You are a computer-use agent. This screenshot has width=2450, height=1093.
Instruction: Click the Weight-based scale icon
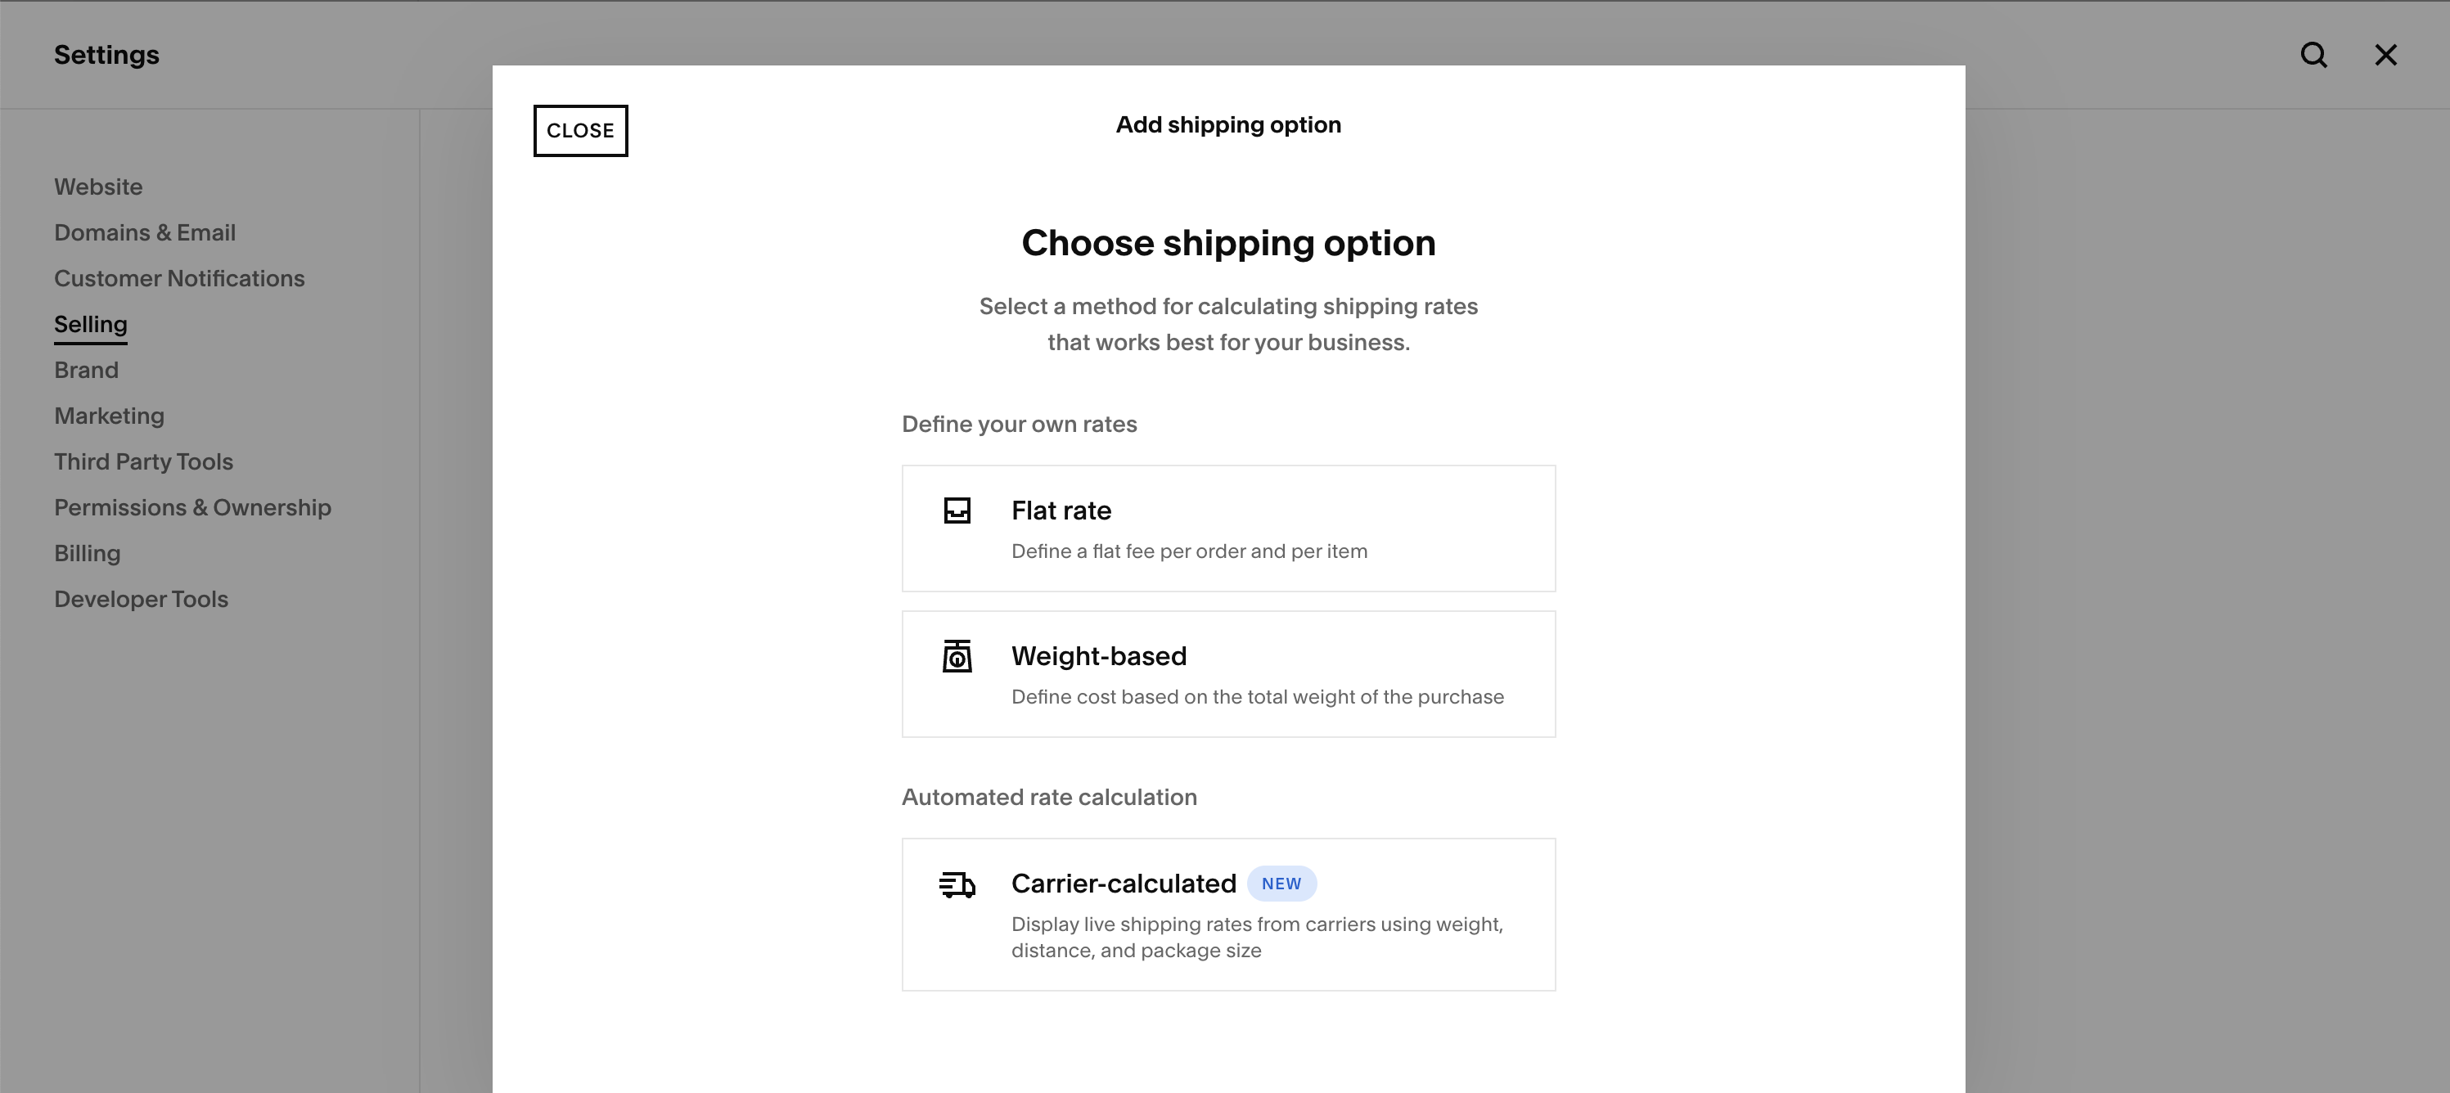coord(957,656)
